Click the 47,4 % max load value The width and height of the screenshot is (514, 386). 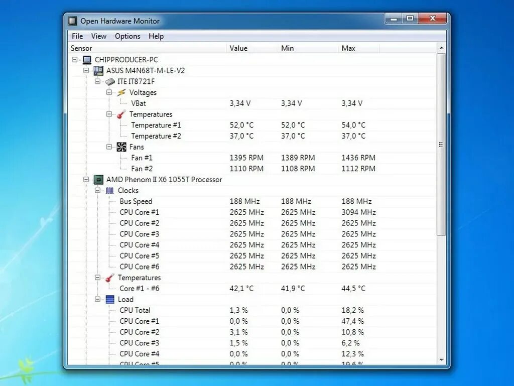coord(353,321)
